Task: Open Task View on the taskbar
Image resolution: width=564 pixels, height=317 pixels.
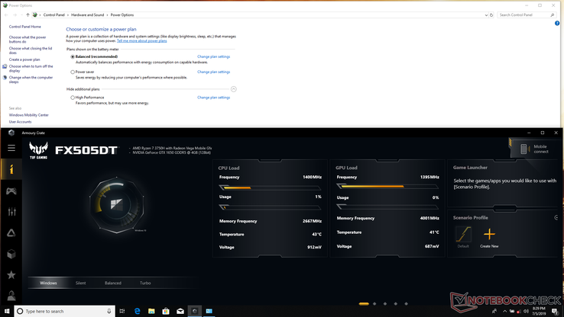Action: (122, 311)
